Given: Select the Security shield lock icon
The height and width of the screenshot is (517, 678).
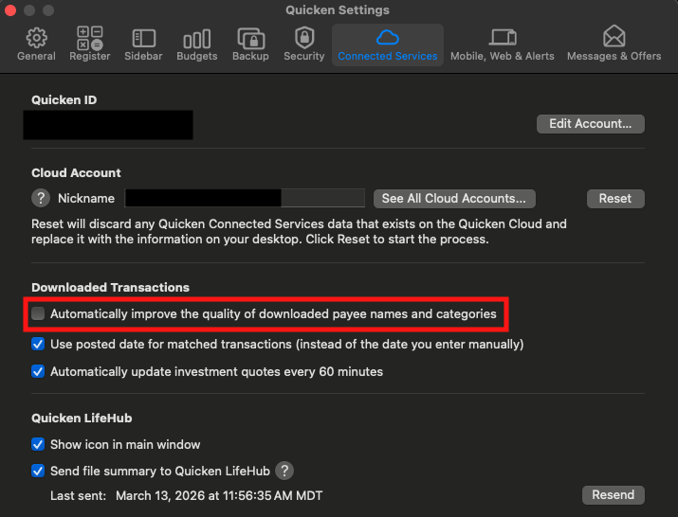Looking at the screenshot, I should [304, 38].
